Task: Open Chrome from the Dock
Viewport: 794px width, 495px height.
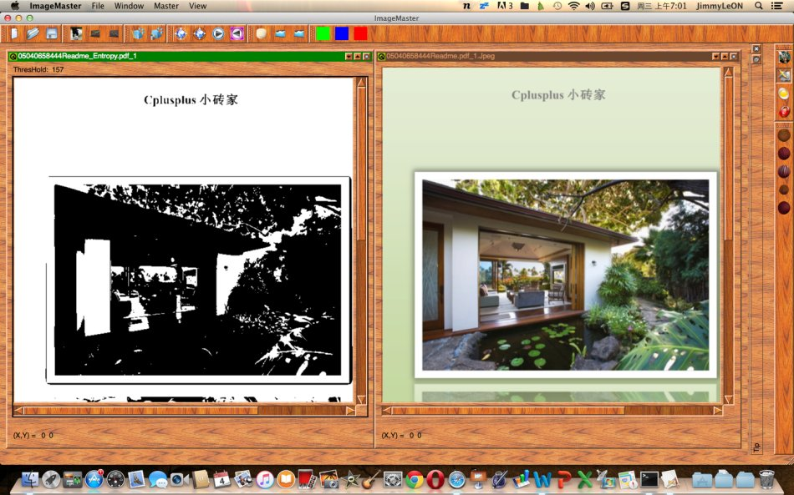Action: (x=415, y=480)
